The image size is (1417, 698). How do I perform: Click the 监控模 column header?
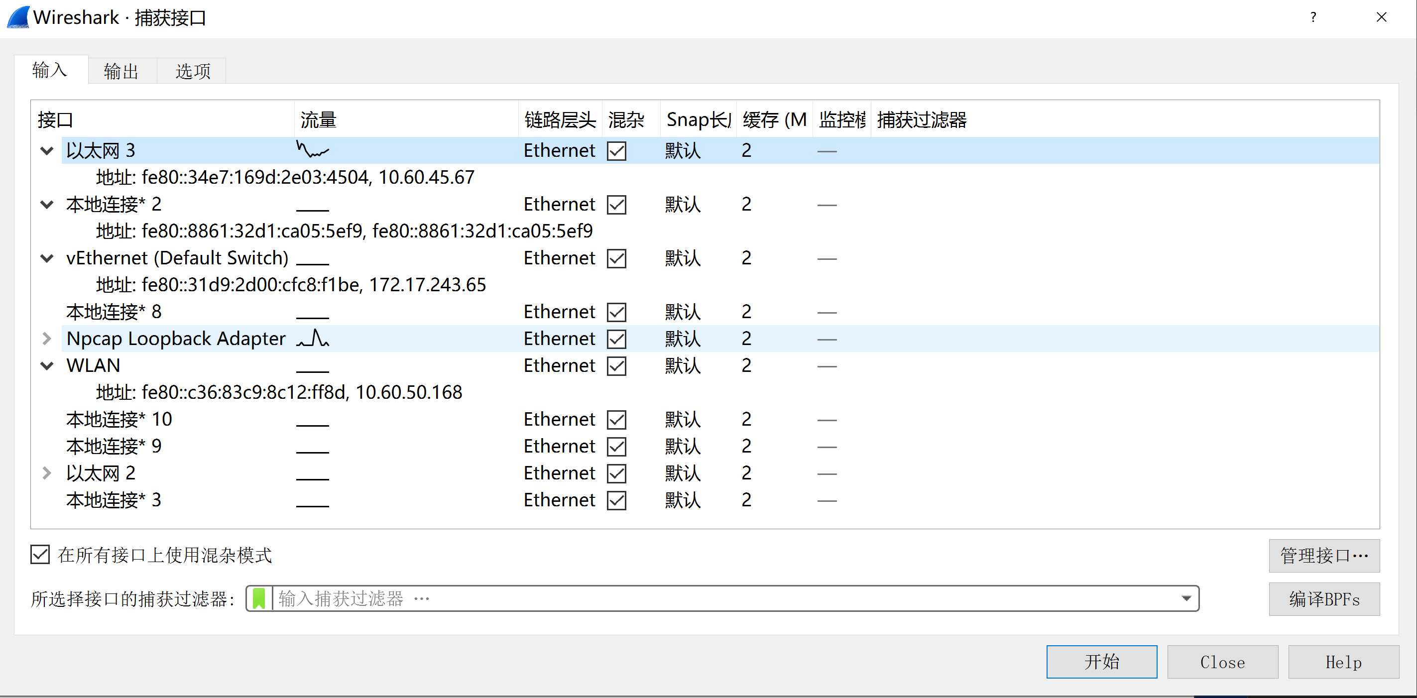(x=841, y=119)
